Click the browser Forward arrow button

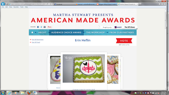pyautogui.click(x=7, y=4)
